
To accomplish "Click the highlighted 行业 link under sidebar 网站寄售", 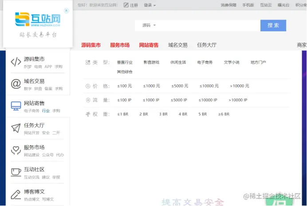I will pos(46,111).
